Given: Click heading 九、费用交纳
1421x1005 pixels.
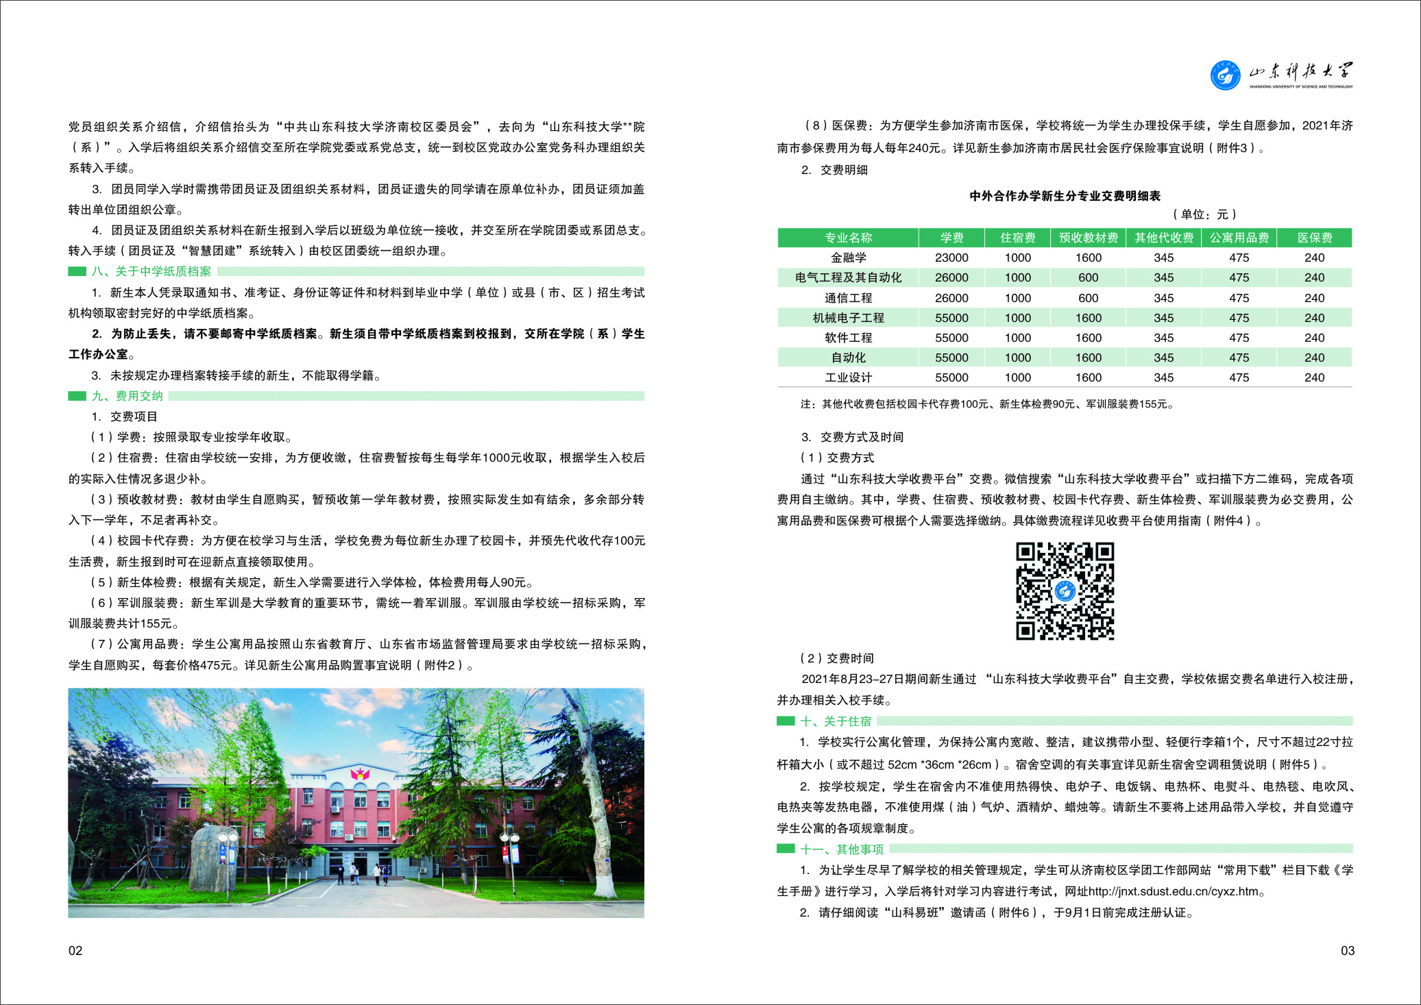Looking at the screenshot, I should pos(127,396).
